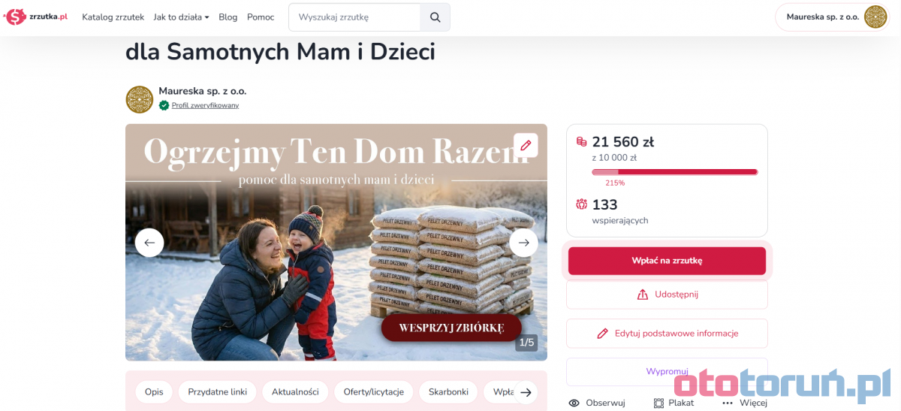Image resolution: width=901 pixels, height=411 pixels.
Task: Click the Wyszukaj zrzutkę search field
Action: click(x=354, y=17)
